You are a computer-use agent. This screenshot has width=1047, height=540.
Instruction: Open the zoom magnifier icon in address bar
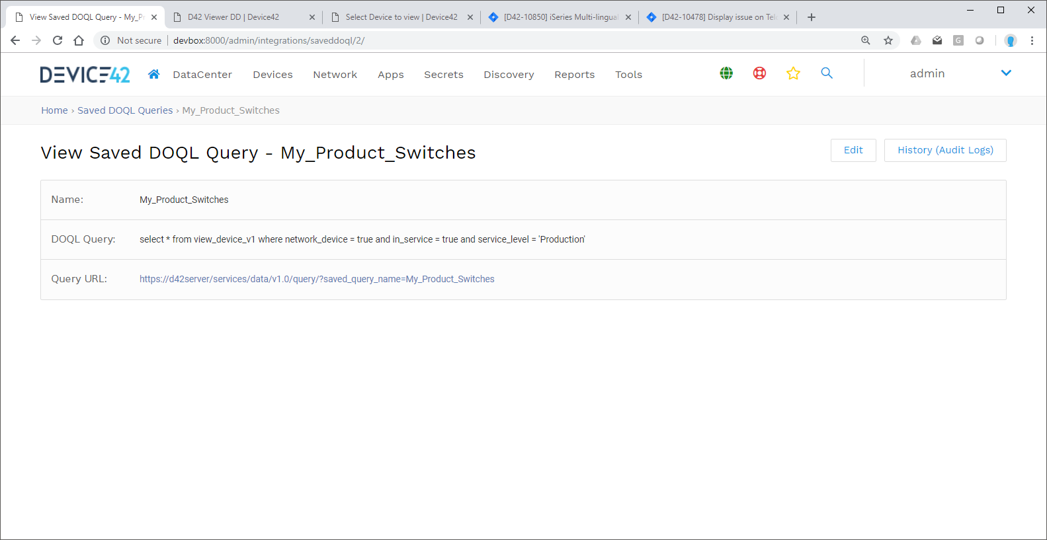866,40
